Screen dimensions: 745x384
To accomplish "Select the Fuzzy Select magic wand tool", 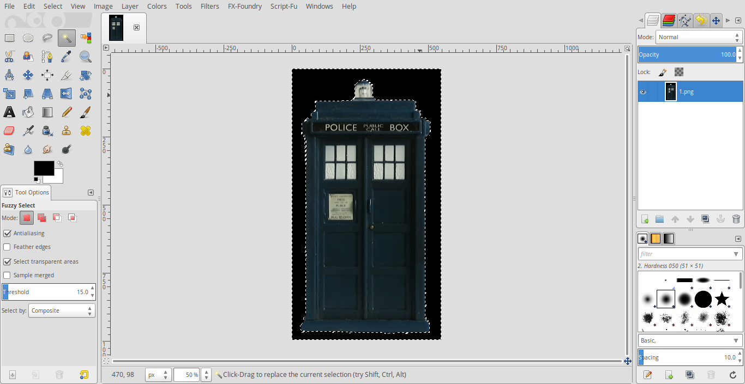I will tap(67, 38).
